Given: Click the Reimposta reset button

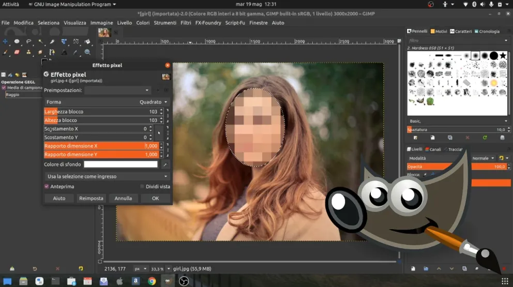Looking at the screenshot, I should (91, 199).
